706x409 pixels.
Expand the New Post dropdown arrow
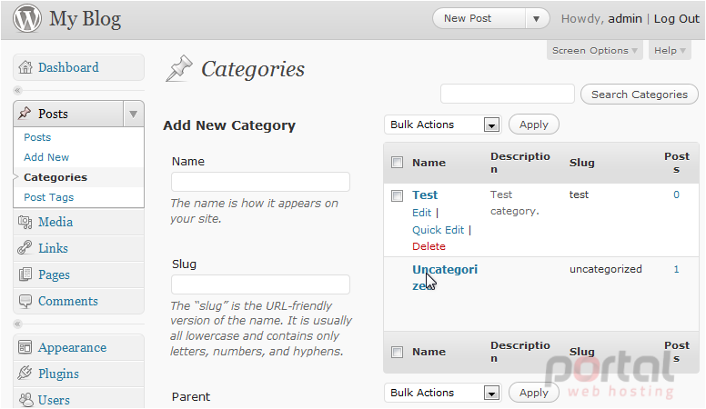pos(536,19)
